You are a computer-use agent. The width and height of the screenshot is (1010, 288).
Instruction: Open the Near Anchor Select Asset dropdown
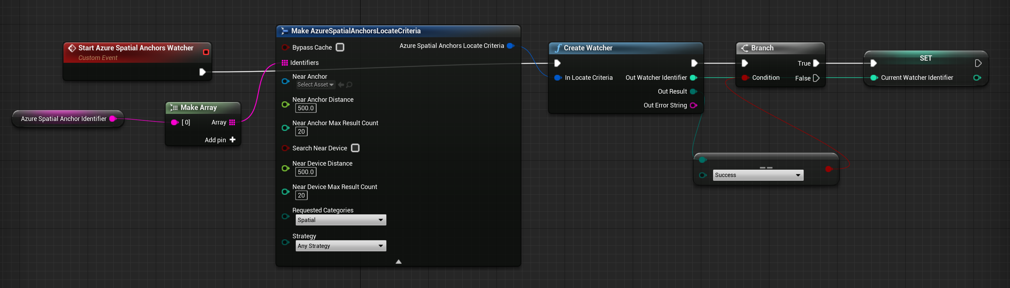click(x=315, y=85)
